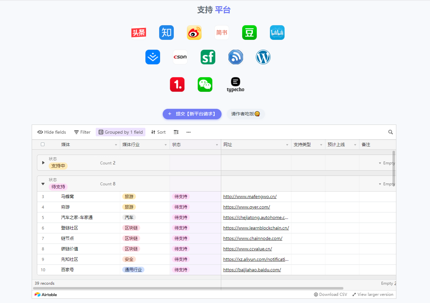Click the CSDN platform icon
This screenshot has width=430, height=303.
[180, 57]
